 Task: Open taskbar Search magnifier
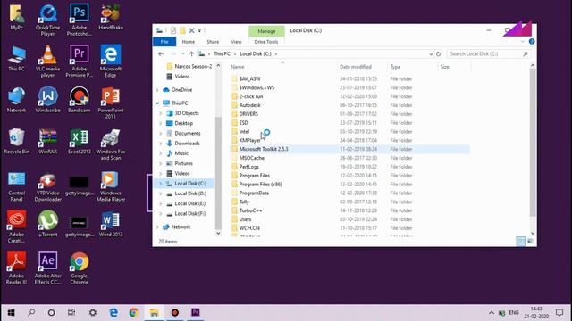click(32, 312)
